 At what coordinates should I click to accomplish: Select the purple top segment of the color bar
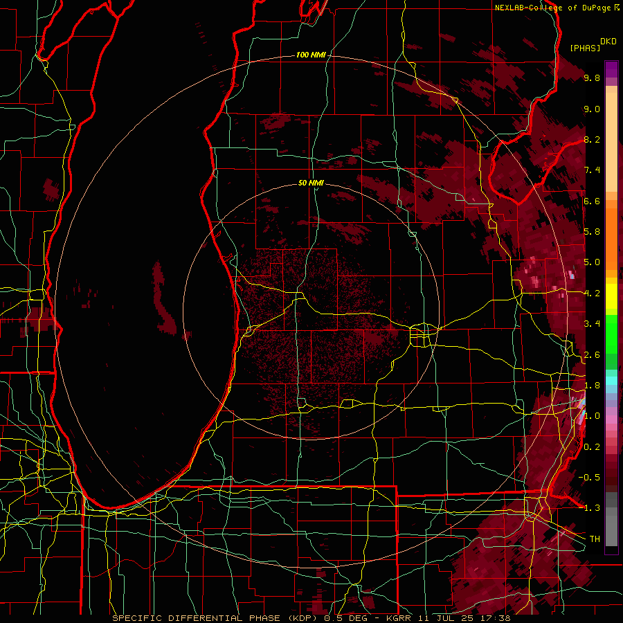tap(611, 70)
